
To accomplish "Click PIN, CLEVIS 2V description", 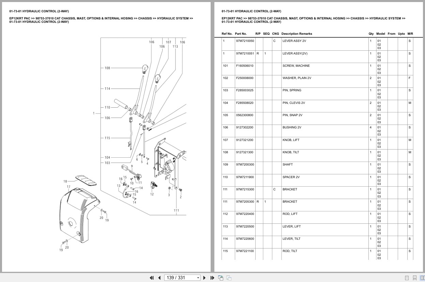I will 294,103.
